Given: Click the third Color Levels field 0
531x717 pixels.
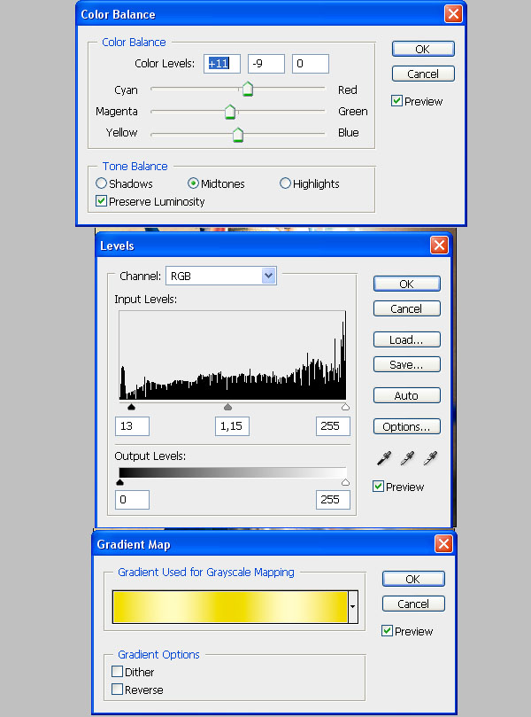Looking at the screenshot, I should pos(311,64).
